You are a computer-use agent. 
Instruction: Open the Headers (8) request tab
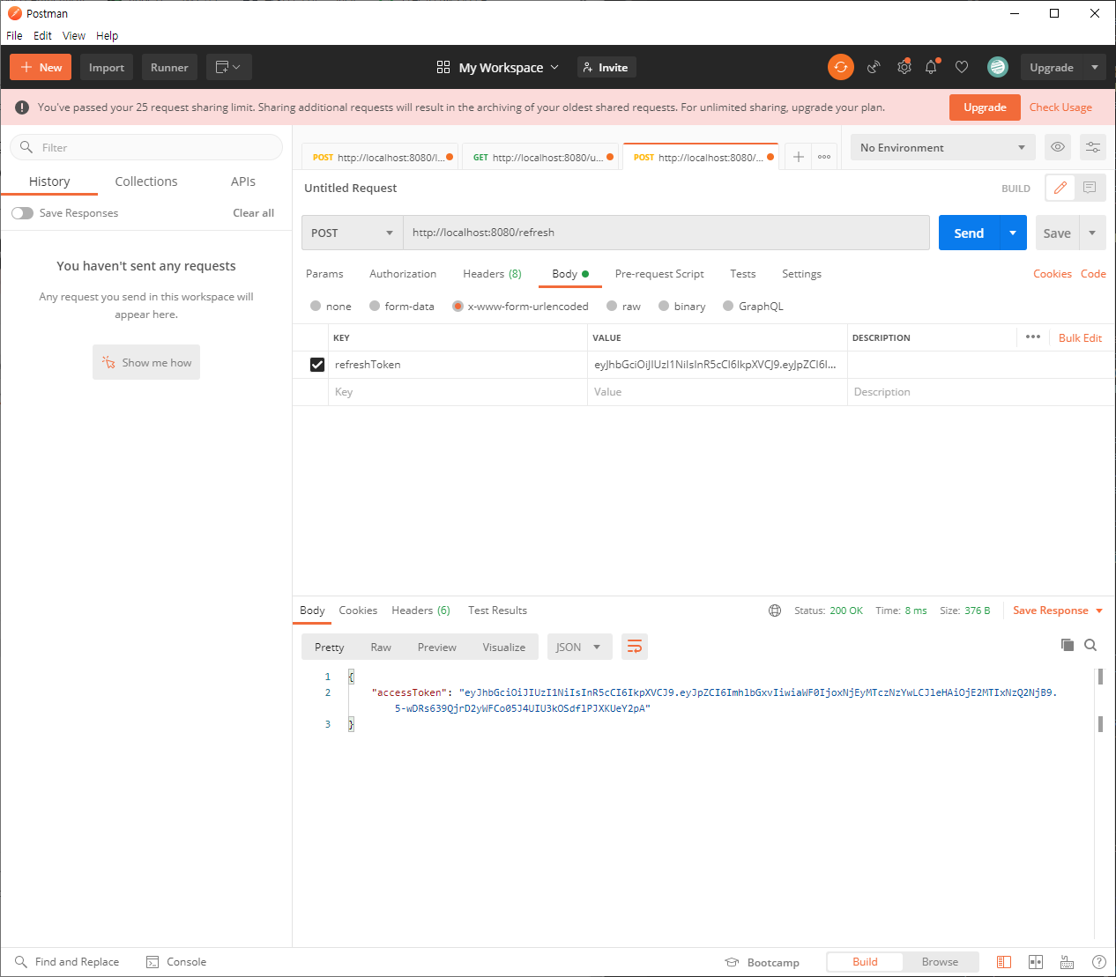[x=492, y=274]
